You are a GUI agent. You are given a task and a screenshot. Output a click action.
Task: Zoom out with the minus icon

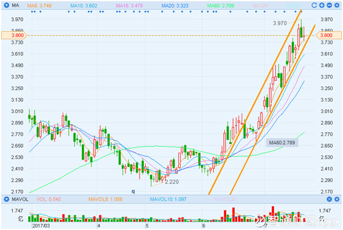329,6
